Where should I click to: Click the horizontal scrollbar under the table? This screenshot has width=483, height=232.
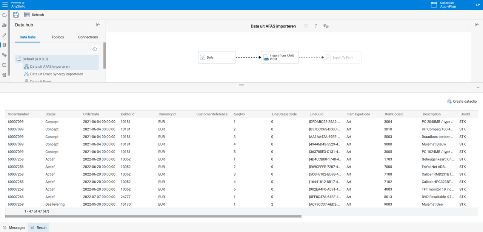pos(153,217)
